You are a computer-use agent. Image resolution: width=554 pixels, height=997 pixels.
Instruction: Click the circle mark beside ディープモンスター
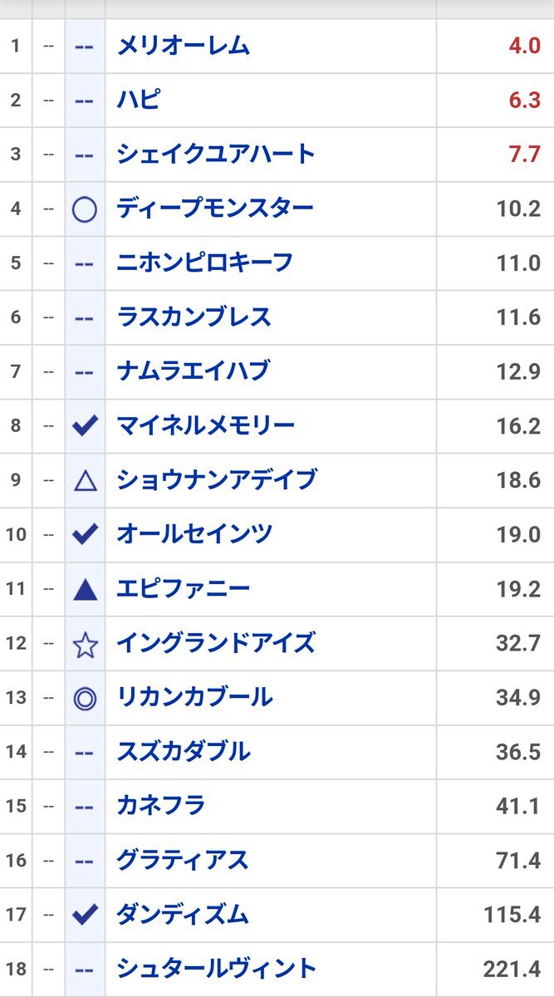(85, 209)
